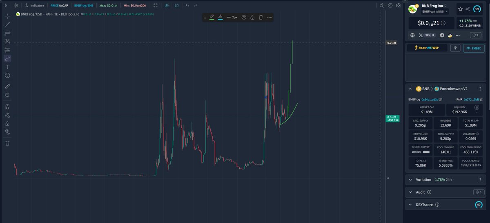Click the EMBED button
The width and height of the screenshot is (490, 223).
474,48
